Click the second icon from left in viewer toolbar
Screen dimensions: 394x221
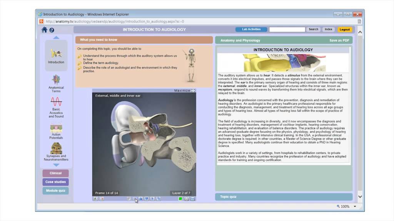pyautogui.click(x=102, y=199)
